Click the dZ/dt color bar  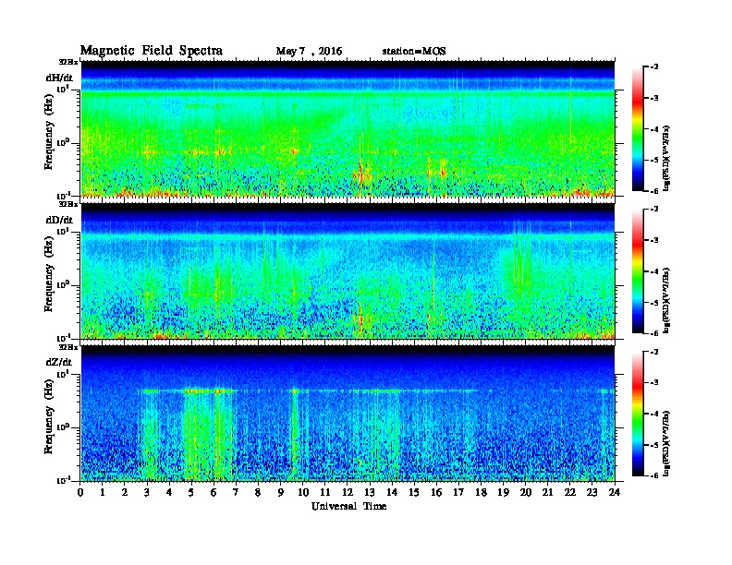(x=638, y=414)
